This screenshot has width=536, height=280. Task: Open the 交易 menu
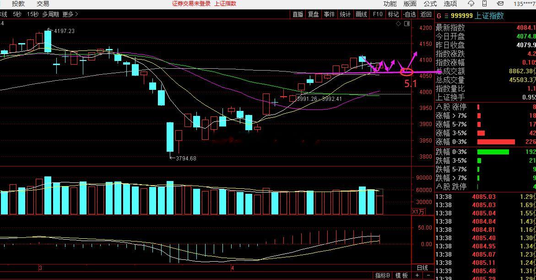43,4
